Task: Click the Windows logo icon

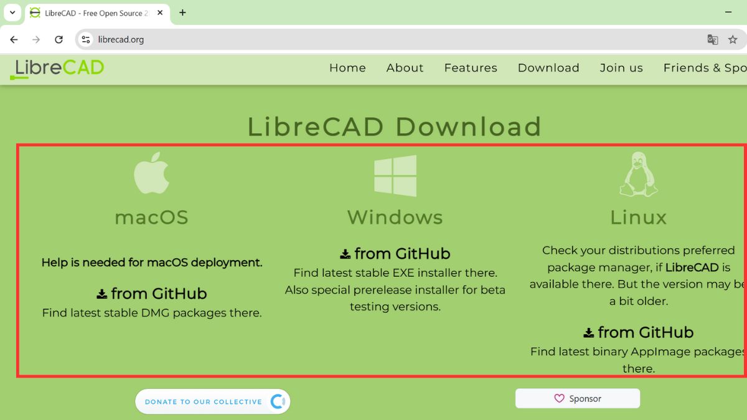Action: click(x=395, y=176)
